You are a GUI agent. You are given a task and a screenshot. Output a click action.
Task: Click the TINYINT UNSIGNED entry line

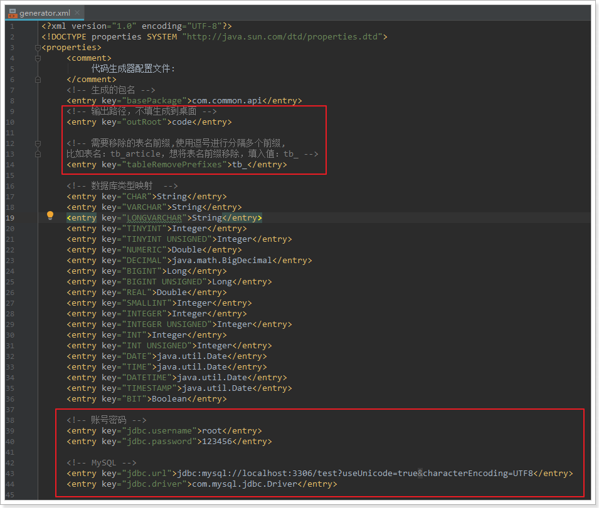point(179,239)
